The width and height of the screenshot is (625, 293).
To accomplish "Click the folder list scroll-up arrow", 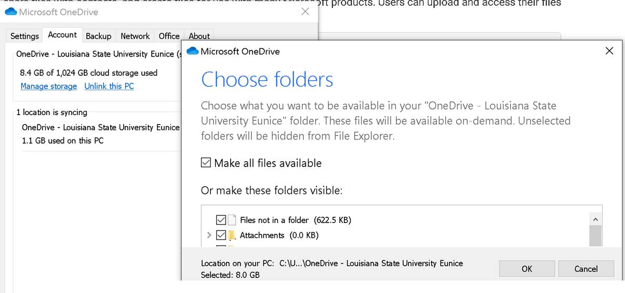I will tap(595, 219).
